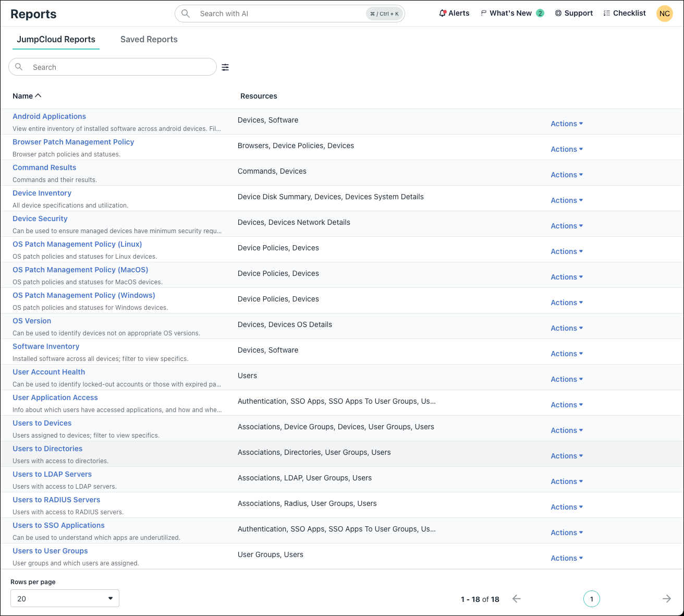Open OS Patch Management Policy (Linux) report
Image resolution: width=684 pixels, height=616 pixels.
[x=77, y=244]
